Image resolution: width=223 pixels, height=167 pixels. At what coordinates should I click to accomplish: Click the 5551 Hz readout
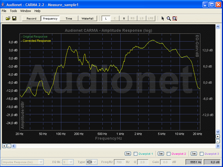[194, 162]
